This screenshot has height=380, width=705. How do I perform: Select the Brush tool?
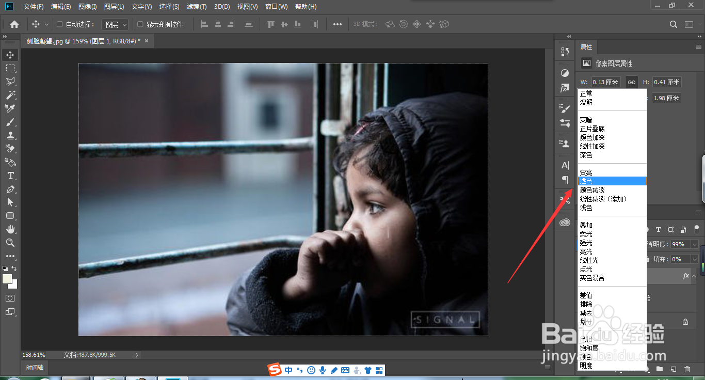10,122
